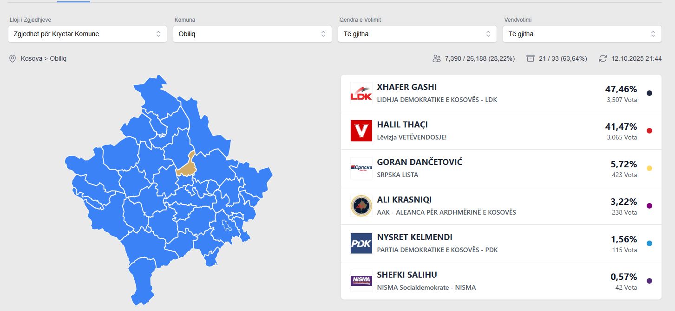Viewport: 675px width, 311px height.
Task: Open the Lloji i Zgjedhjeve dropdown
Action: (x=87, y=34)
